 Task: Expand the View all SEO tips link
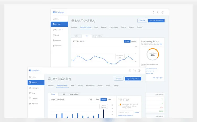[158, 78]
